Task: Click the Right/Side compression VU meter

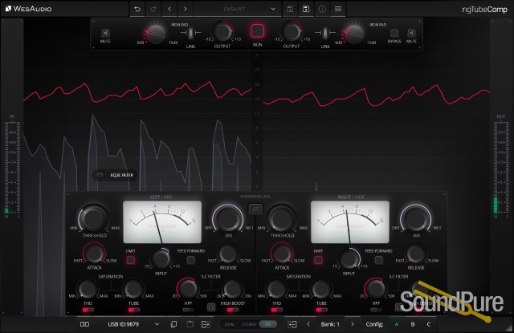Action: [350, 222]
